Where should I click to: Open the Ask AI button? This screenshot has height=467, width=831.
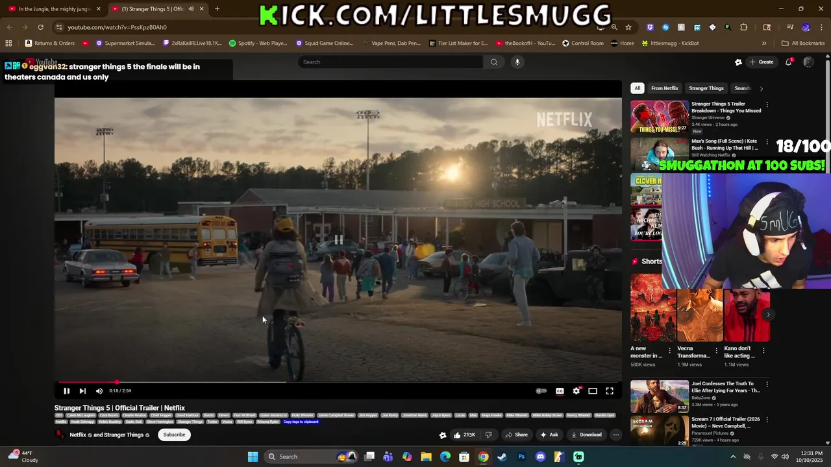(549, 435)
